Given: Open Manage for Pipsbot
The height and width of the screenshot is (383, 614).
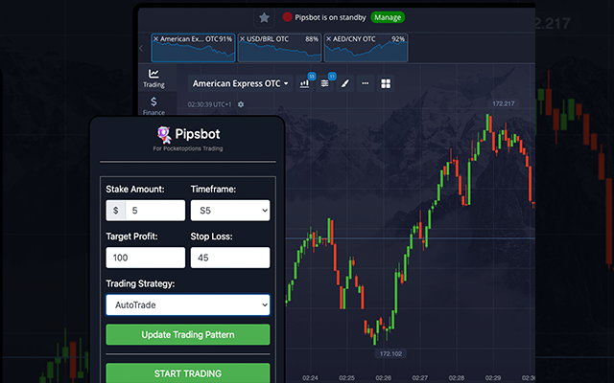Looking at the screenshot, I should tap(388, 17).
